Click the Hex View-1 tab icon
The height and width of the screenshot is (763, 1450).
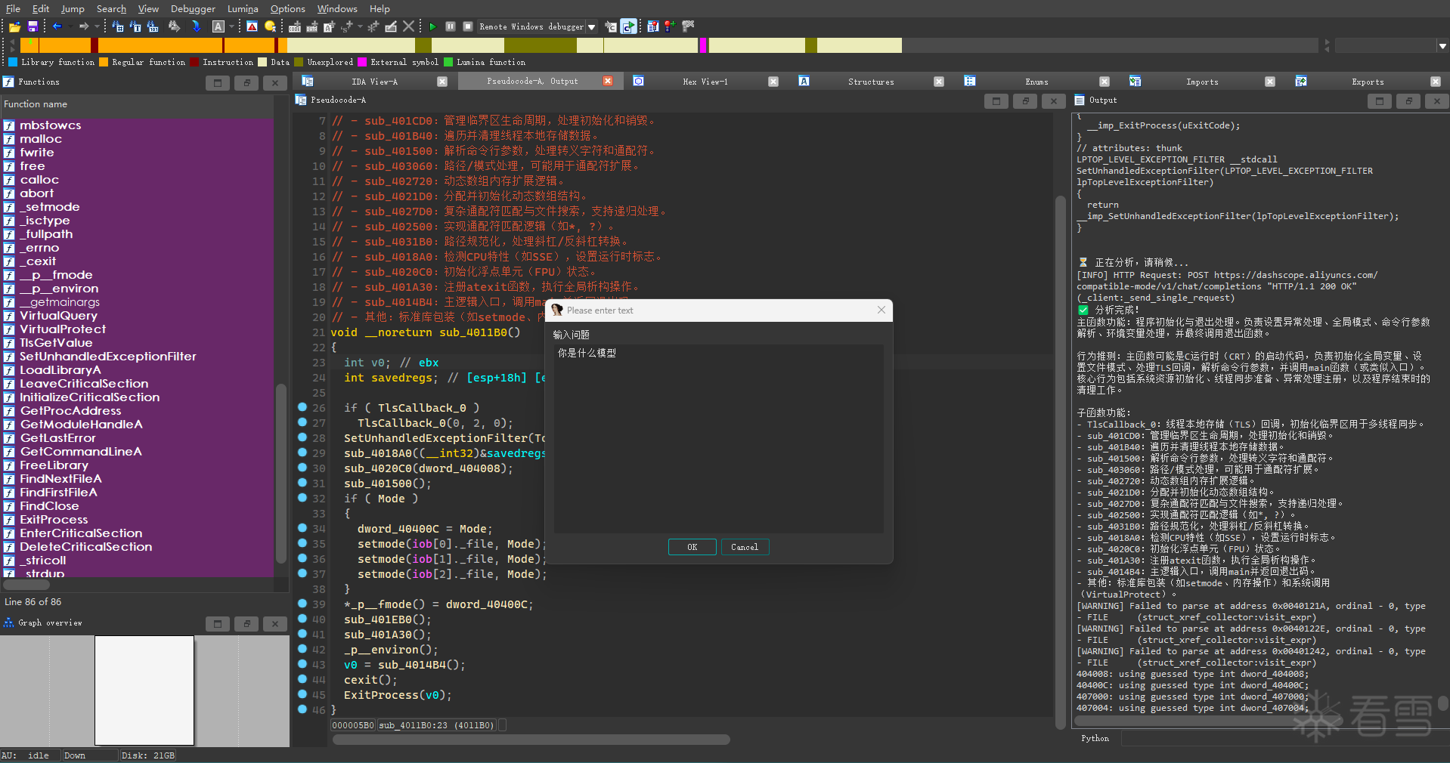pos(639,82)
